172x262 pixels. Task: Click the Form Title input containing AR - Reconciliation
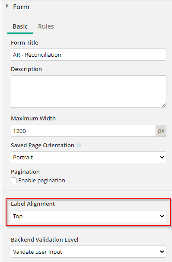[89, 55]
